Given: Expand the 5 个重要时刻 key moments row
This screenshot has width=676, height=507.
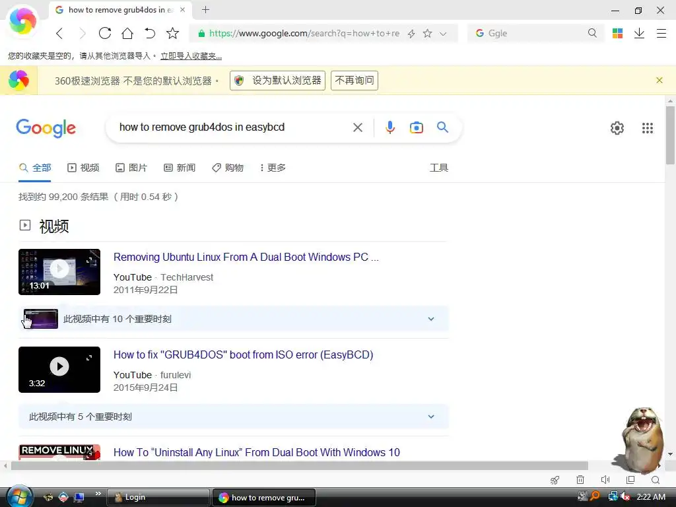Looking at the screenshot, I should coord(234,417).
